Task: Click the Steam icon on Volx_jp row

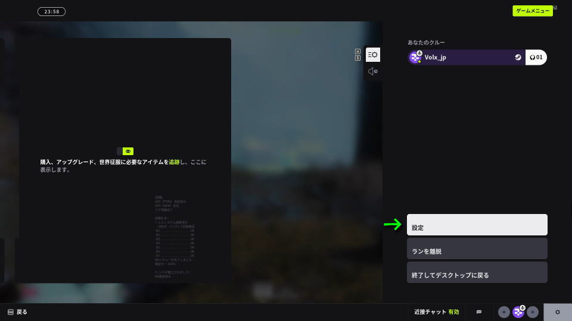Action: pyautogui.click(x=518, y=57)
